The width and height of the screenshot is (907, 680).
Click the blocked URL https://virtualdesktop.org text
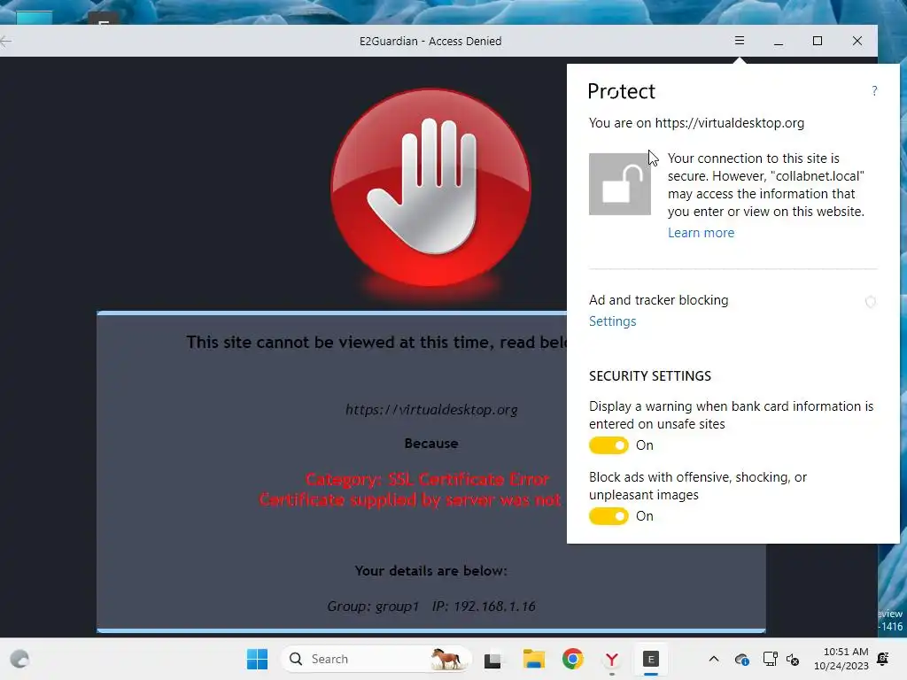tap(431, 409)
